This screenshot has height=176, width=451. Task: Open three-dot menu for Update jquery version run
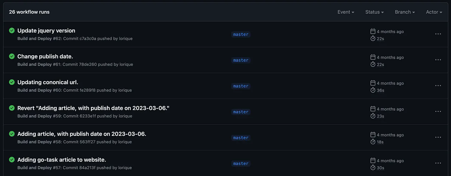click(438, 34)
